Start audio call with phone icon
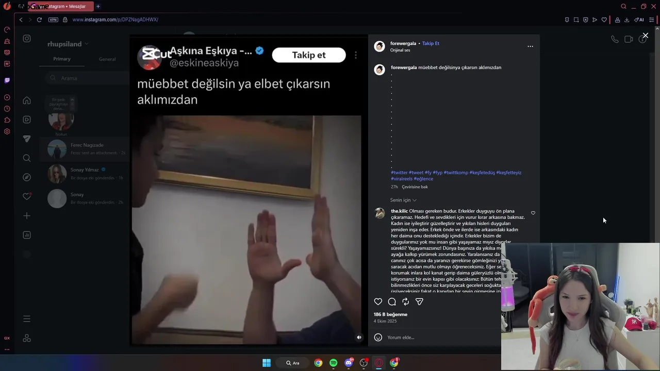This screenshot has width=660, height=371. [x=615, y=39]
